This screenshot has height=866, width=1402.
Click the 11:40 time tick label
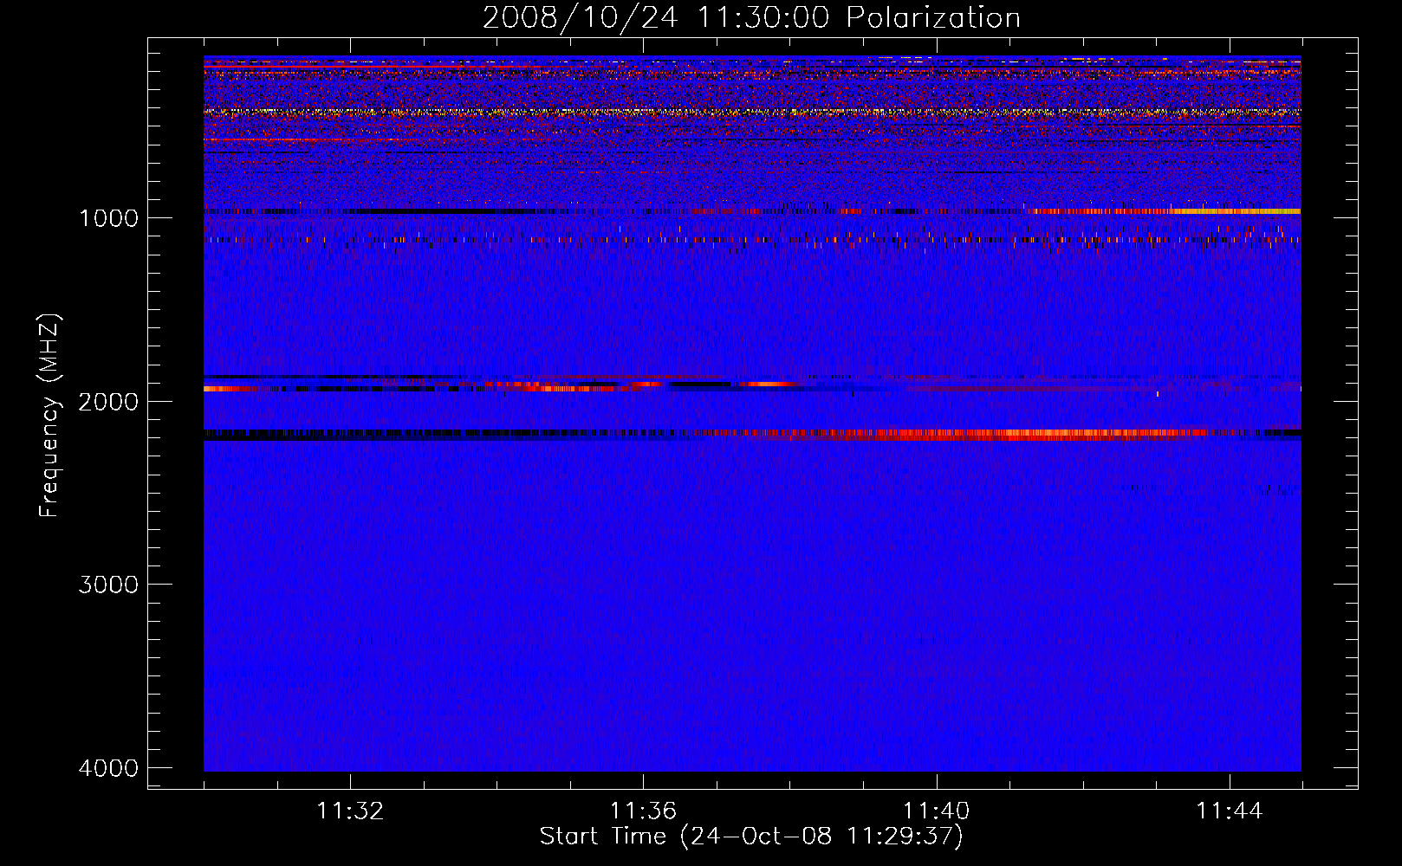[936, 811]
